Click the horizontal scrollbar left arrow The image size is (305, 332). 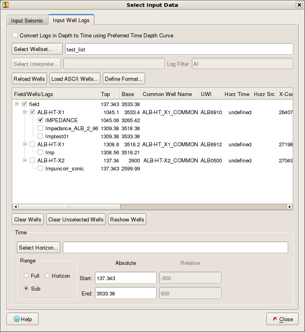click(x=15, y=207)
